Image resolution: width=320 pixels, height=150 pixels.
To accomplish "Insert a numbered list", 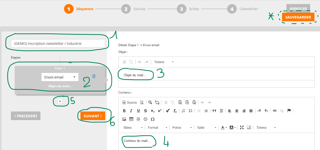I will click(x=183, y=111).
